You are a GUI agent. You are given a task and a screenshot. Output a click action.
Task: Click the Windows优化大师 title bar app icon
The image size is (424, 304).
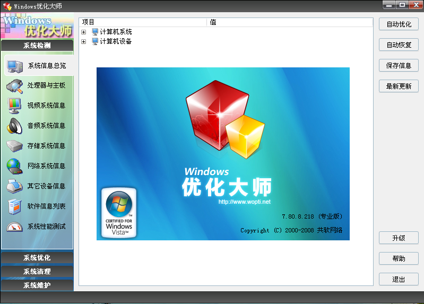tap(7, 6)
